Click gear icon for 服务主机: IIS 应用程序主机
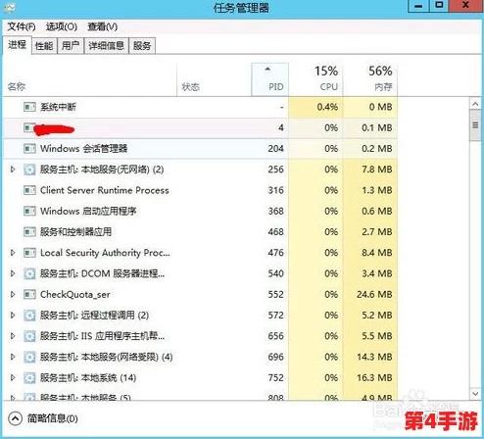Viewport: 484px width, 439px height. pyautogui.click(x=29, y=336)
